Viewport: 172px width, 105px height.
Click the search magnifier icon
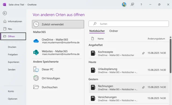(95, 23)
